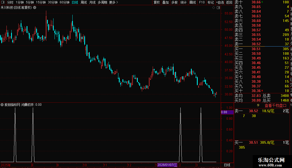Click the 返回 back button
The image size is (292, 168).
click(x=229, y=2)
